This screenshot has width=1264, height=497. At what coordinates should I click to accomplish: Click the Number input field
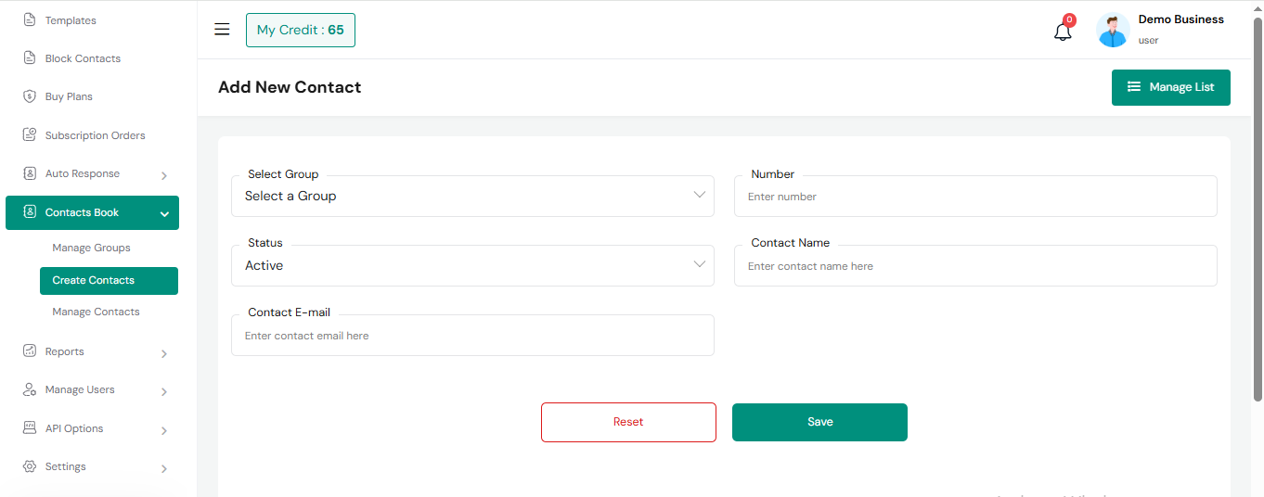(974, 197)
